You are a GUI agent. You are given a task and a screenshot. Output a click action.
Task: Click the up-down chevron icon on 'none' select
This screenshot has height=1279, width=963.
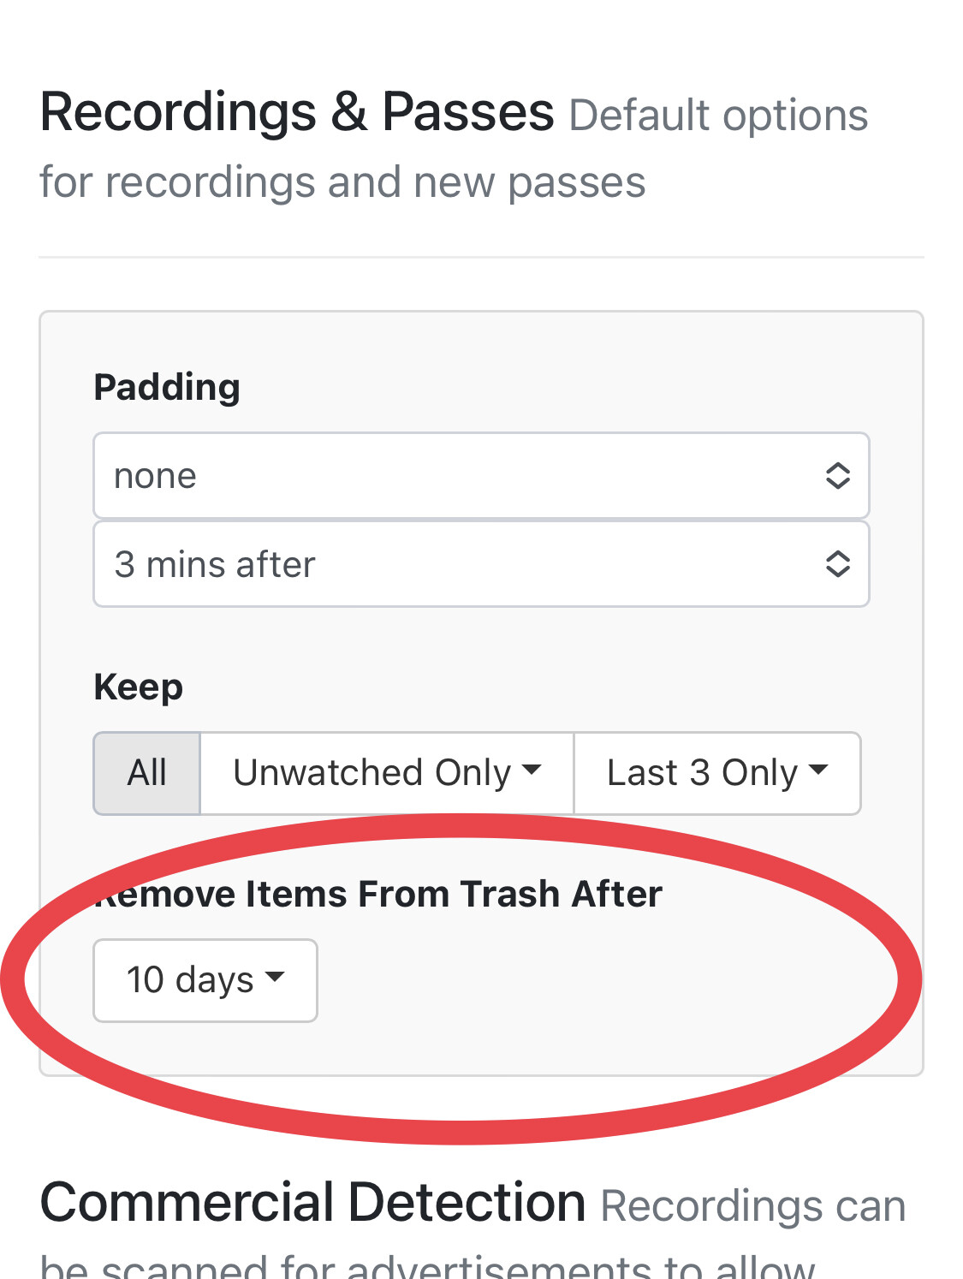point(837,476)
